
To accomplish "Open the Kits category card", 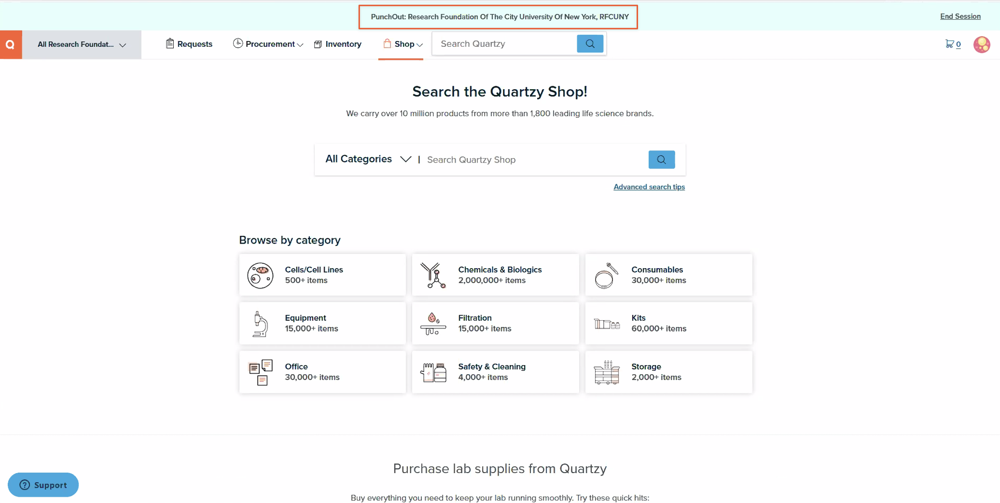I will [669, 323].
